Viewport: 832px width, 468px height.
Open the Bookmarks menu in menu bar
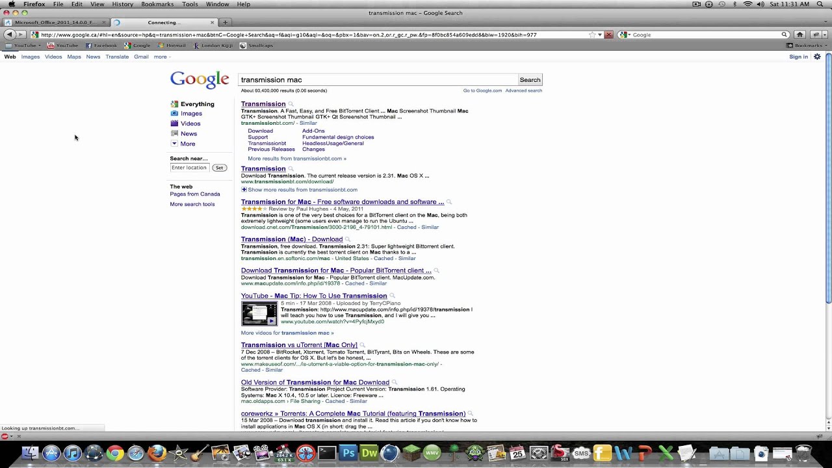pyautogui.click(x=157, y=4)
